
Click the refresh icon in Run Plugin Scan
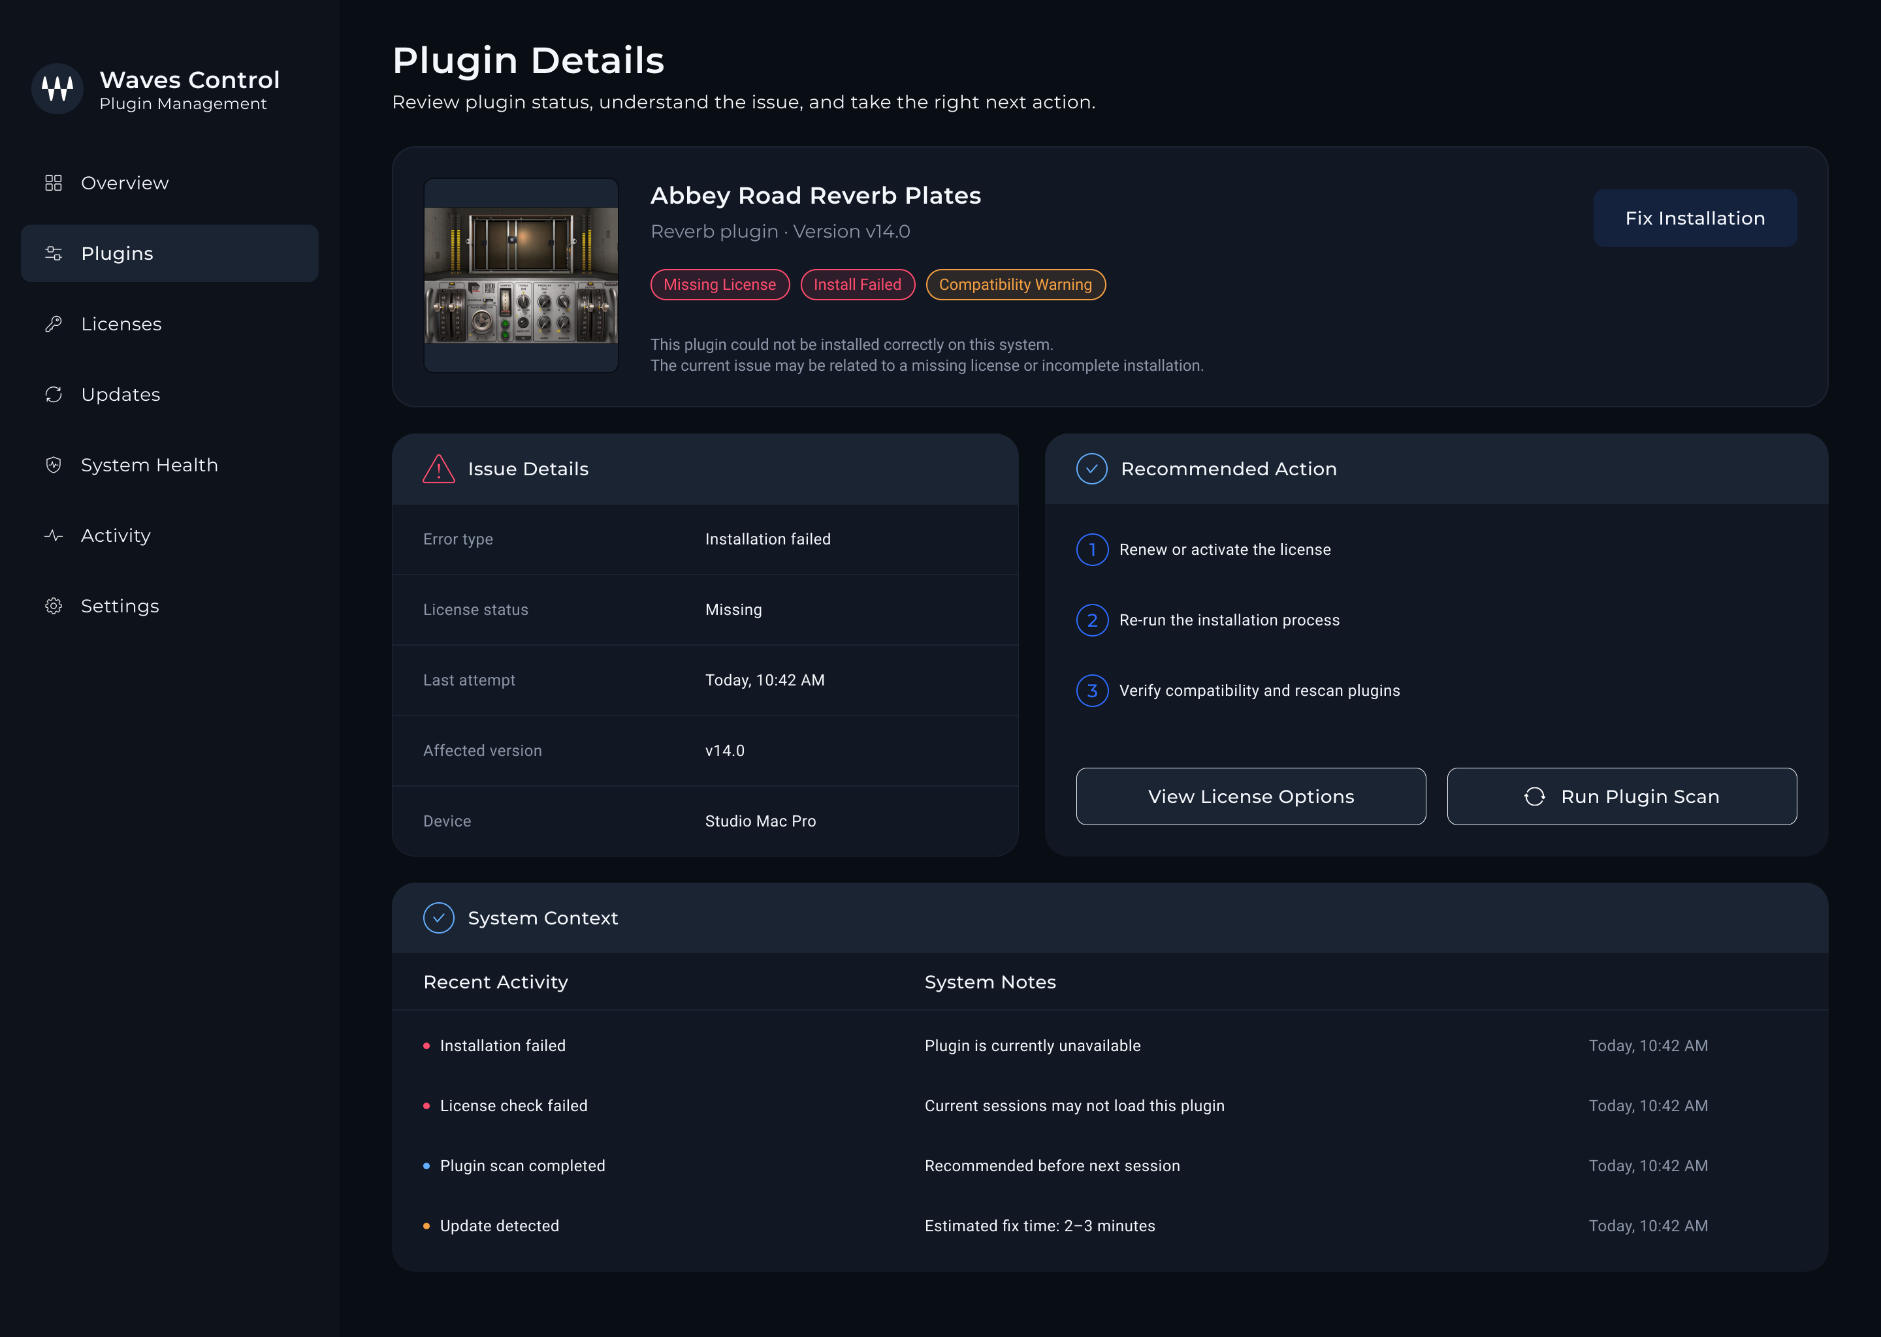[x=1534, y=797]
